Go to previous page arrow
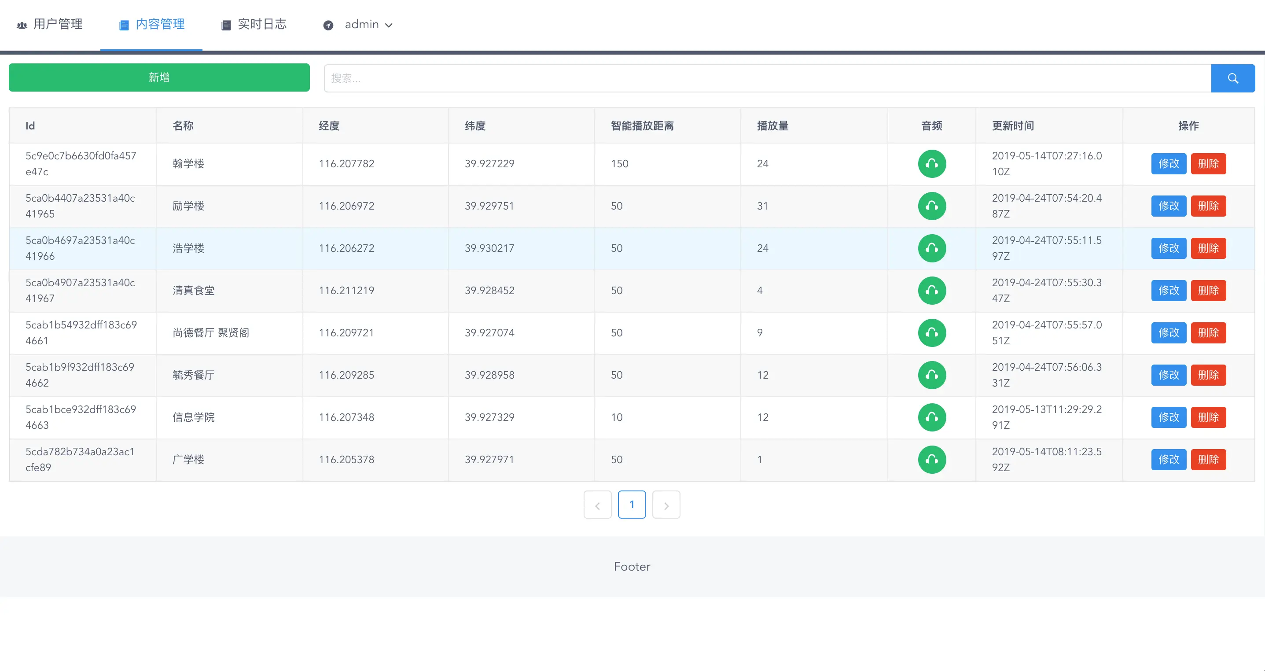The image size is (1265, 671). point(597,505)
